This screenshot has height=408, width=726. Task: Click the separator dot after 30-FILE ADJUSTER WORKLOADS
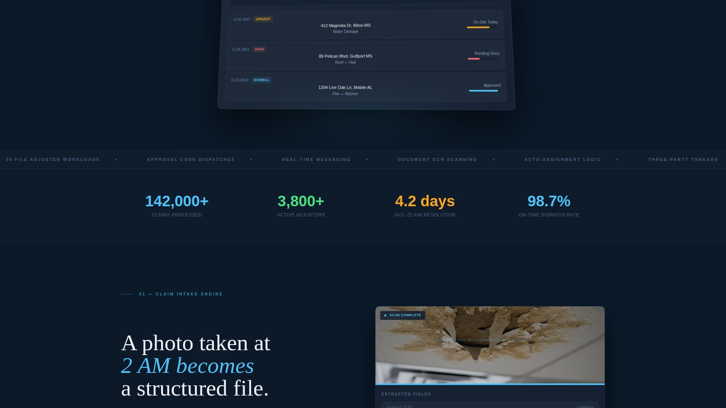116,159
